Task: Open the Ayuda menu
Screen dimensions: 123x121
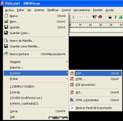Action: (110, 10)
